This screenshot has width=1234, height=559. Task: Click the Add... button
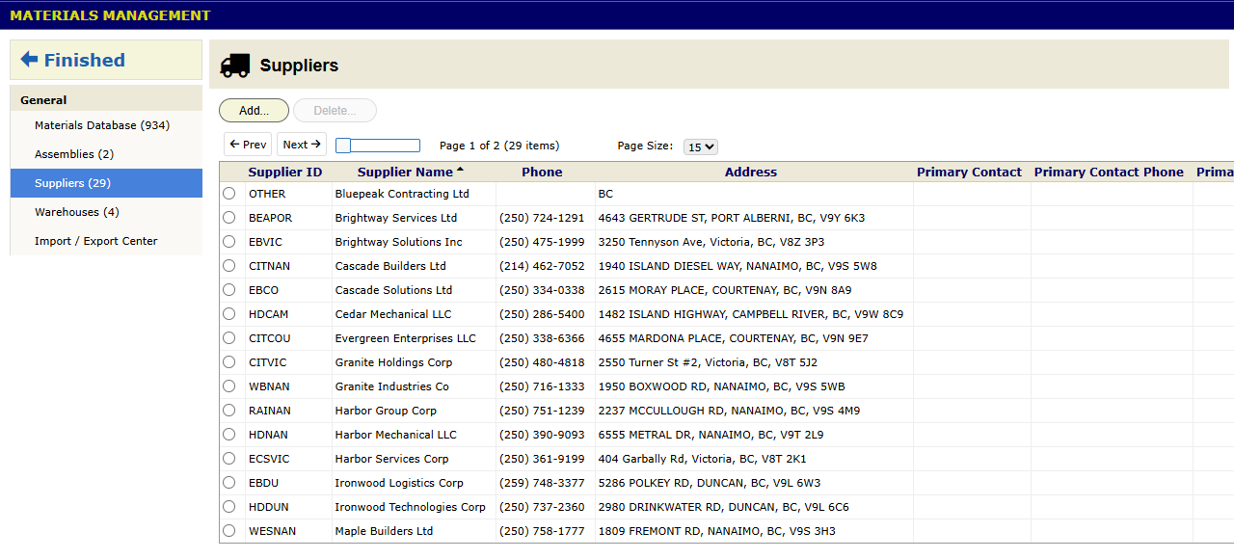[x=254, y=111]
